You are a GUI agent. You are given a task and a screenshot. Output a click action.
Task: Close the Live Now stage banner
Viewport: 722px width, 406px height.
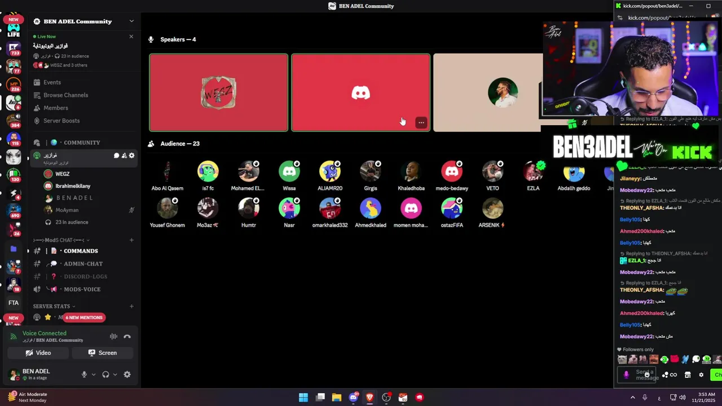[x=131, y=37]
